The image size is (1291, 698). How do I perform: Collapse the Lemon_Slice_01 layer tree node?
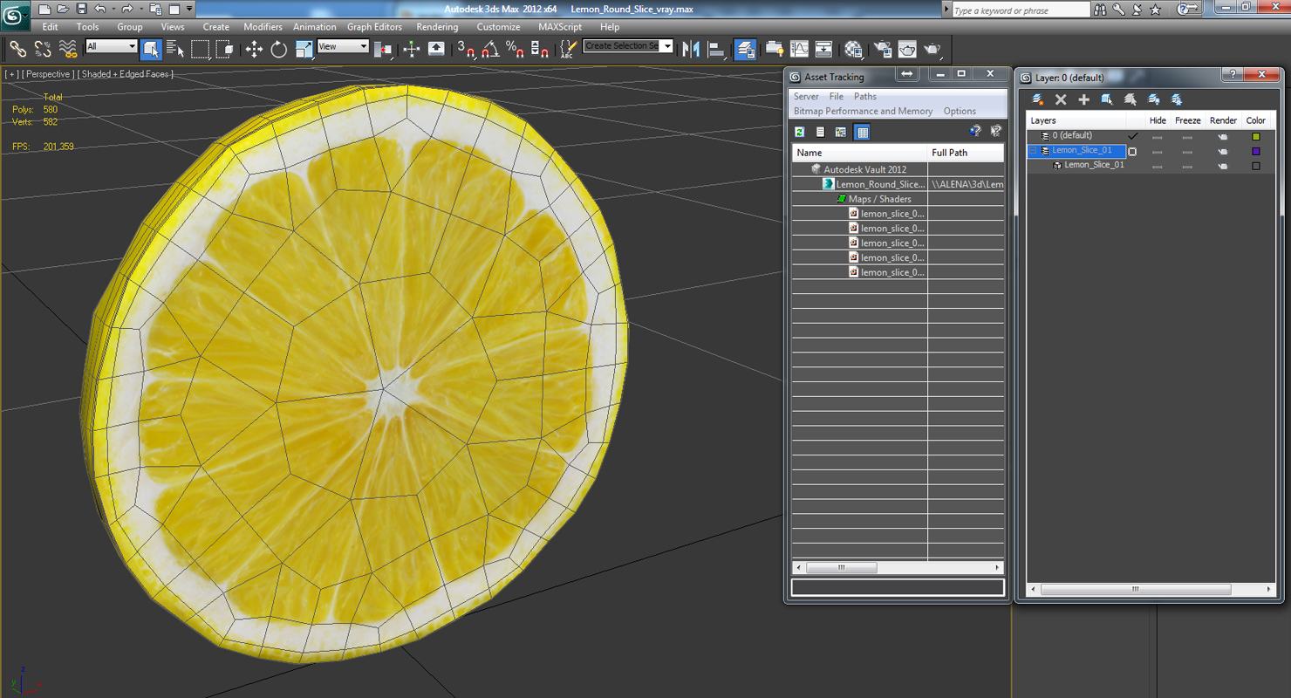[x=1033, y=151]
